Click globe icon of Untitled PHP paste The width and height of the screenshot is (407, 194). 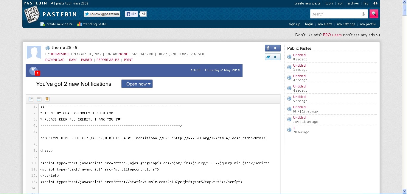point(289,109)
